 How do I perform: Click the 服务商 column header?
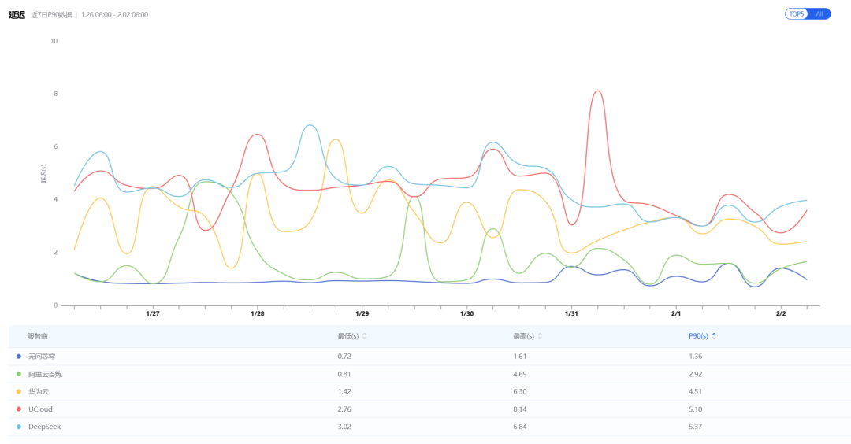[x=37, y=336]
